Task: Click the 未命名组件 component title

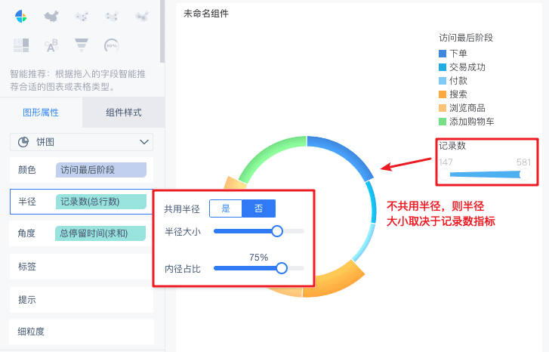Action: pyautogui.click(x=206, y=14)
